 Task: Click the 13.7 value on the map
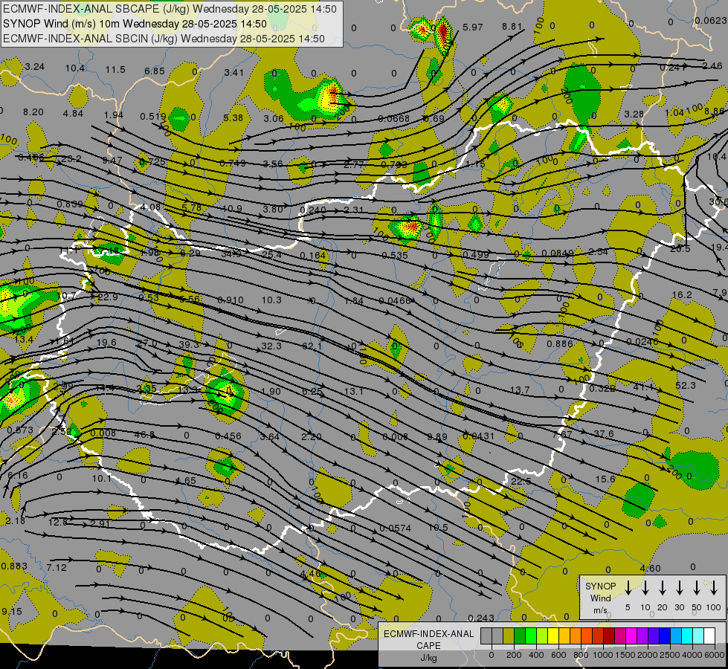(520, 390)
